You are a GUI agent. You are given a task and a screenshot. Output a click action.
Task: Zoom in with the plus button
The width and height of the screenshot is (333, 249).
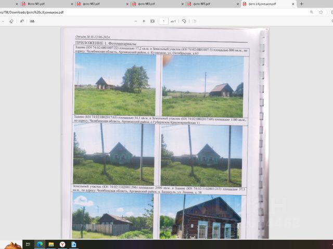coord(144,21)
